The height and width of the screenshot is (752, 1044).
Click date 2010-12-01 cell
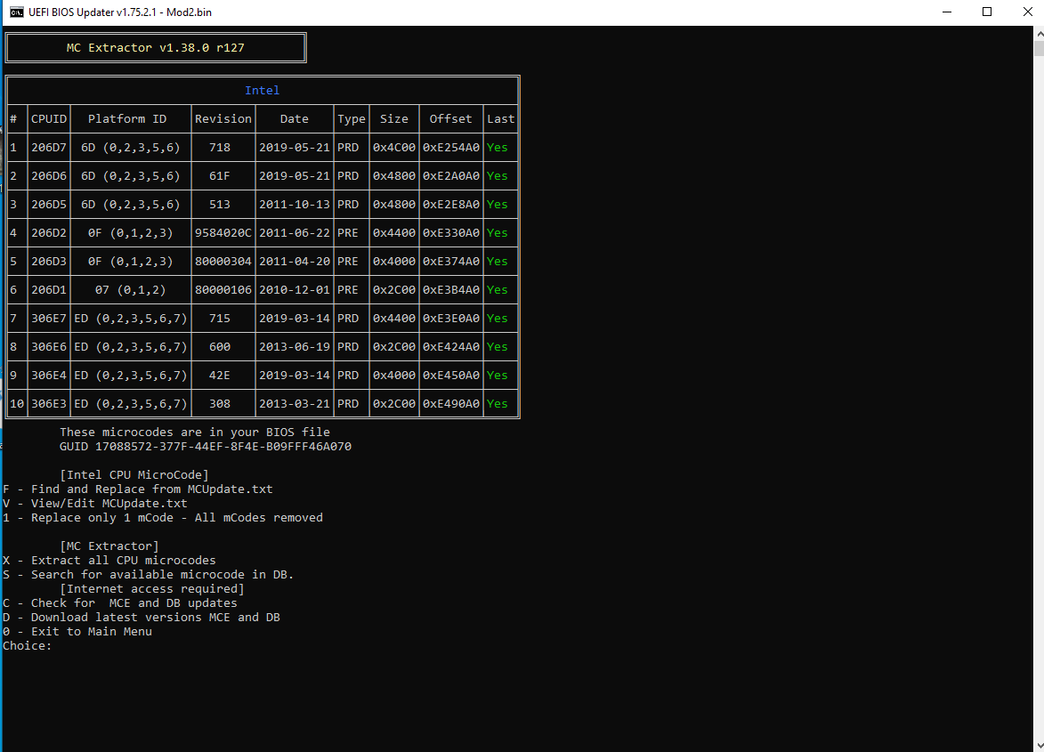pos(295,290)
